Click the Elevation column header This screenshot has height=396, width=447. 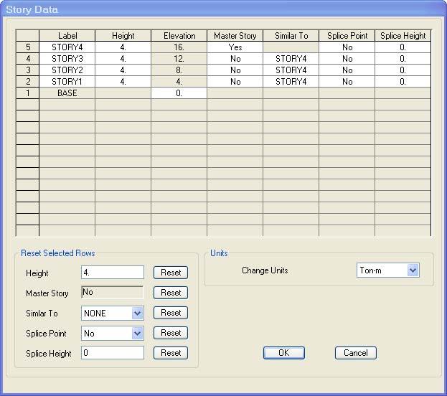pyautogui.click(x=179, y=36)
